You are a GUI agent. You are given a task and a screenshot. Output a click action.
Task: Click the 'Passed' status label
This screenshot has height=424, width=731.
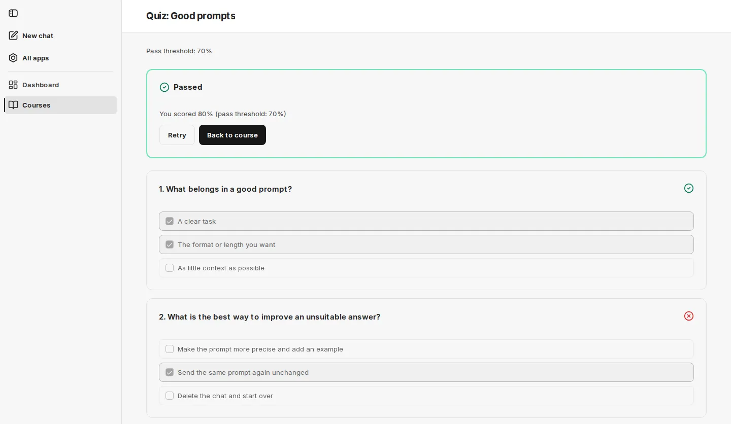point(188,87)
